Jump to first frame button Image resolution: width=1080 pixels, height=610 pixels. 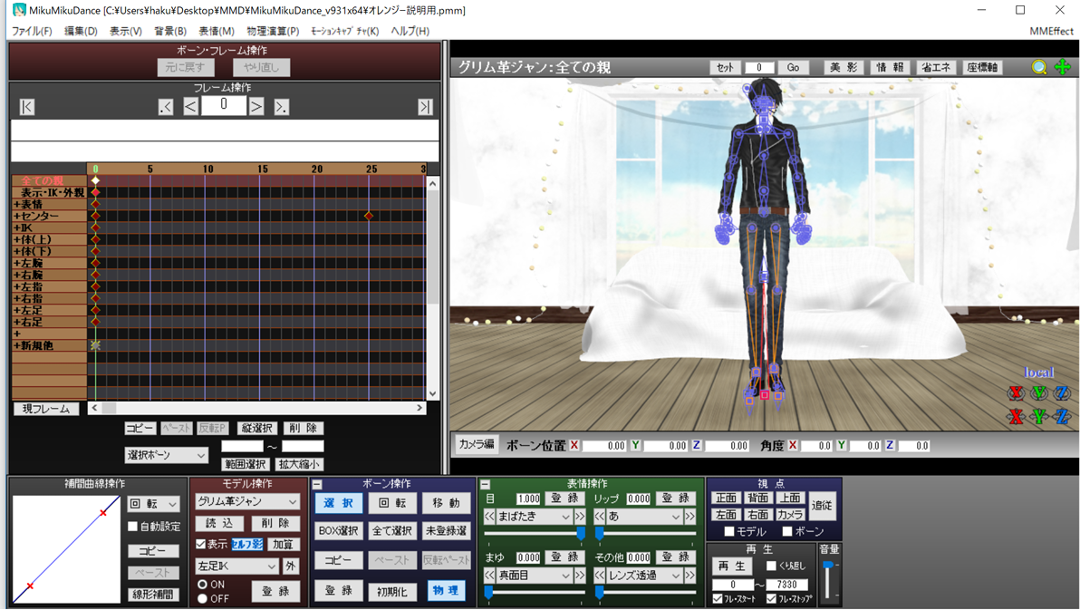(27, 107)
